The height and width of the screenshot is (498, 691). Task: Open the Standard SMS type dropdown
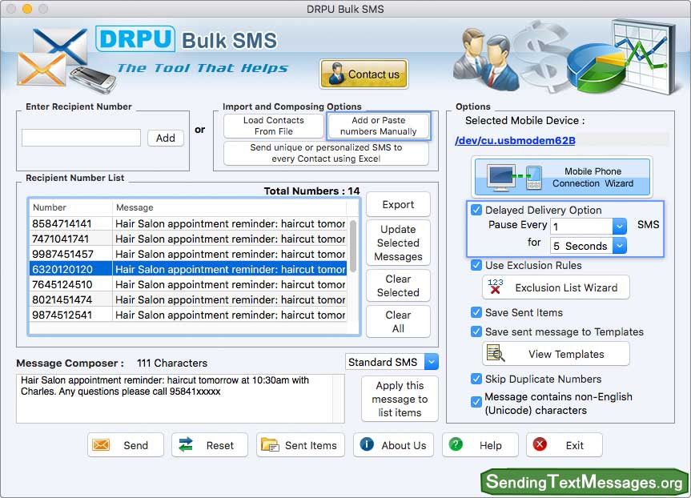pyautogui.click(x=432, y=362)
